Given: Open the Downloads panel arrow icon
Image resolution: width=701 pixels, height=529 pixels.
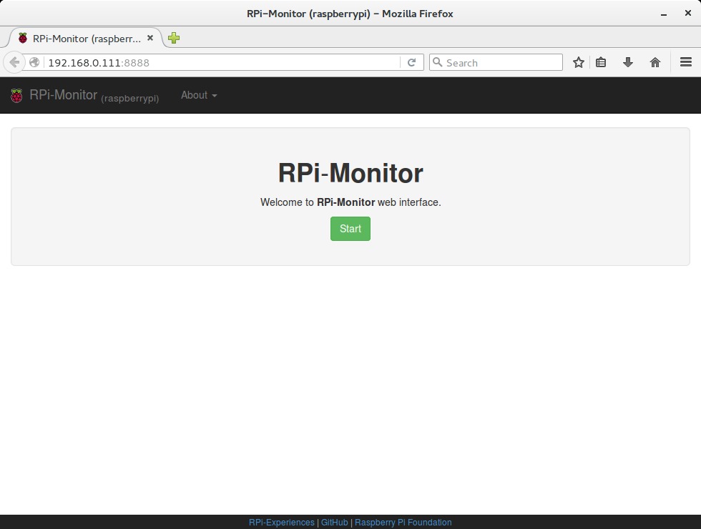Looking at the screenshot, I should pos(627,62).
